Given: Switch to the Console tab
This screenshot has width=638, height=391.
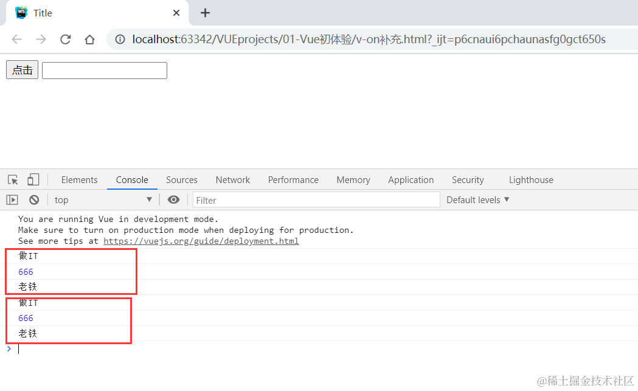Looking at the screenshot, I should (132, 180).
